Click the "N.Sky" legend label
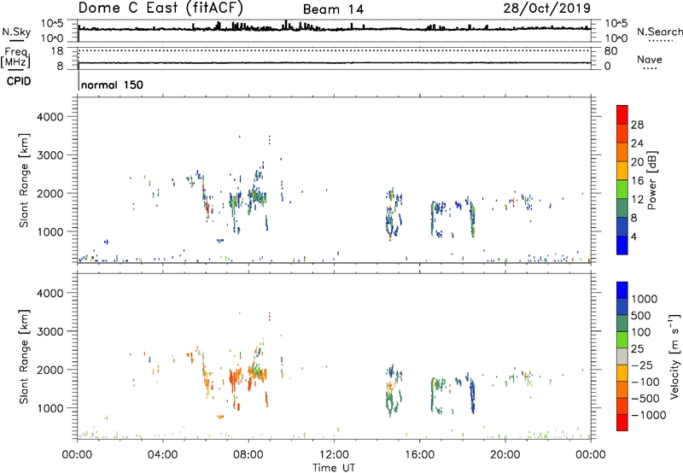This screenshot has height=473, width=683. click(16, 32)
